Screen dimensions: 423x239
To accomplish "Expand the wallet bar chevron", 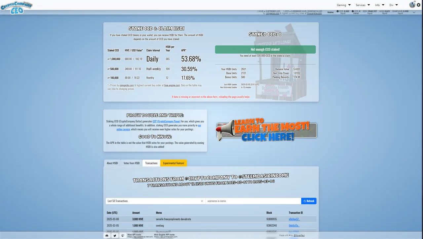I will coord(414,12).
